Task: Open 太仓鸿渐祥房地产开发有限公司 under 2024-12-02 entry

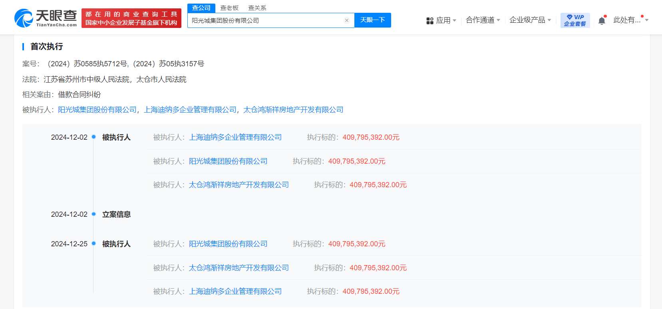Action: [x=239, y=185]
